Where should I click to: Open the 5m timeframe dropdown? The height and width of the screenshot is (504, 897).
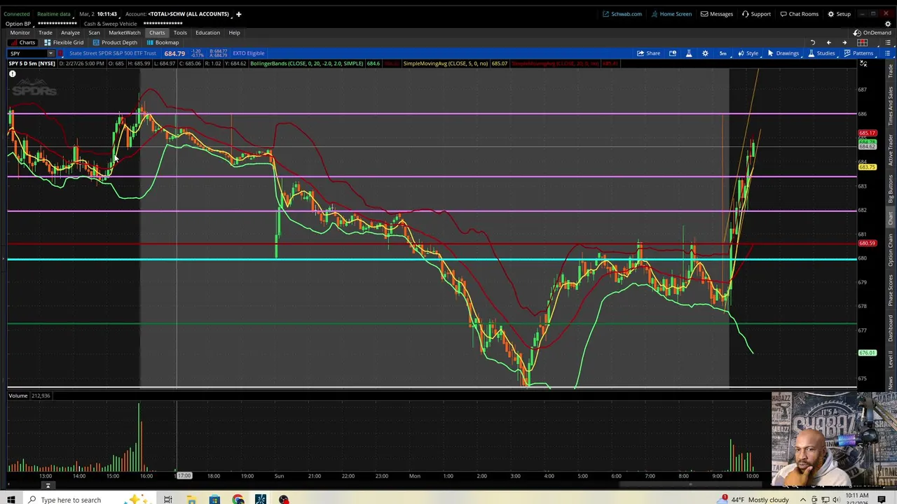coord(723,53)
